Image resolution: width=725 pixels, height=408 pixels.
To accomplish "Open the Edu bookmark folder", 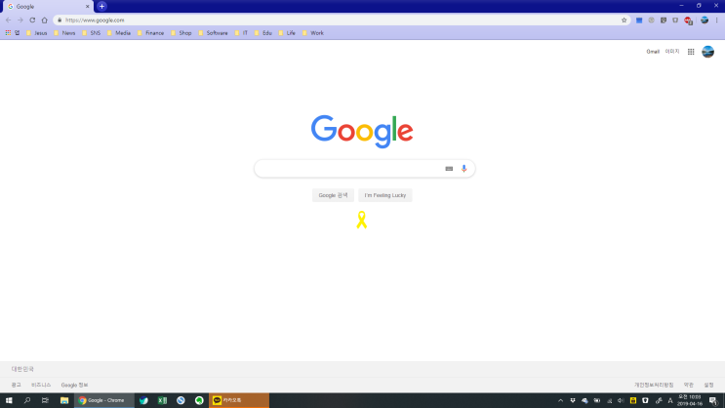I will 263,33.
